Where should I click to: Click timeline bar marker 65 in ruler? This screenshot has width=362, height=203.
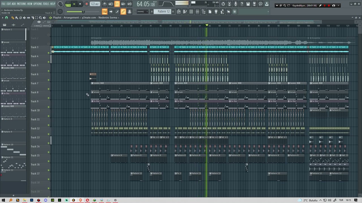click(x=210, y=26)
